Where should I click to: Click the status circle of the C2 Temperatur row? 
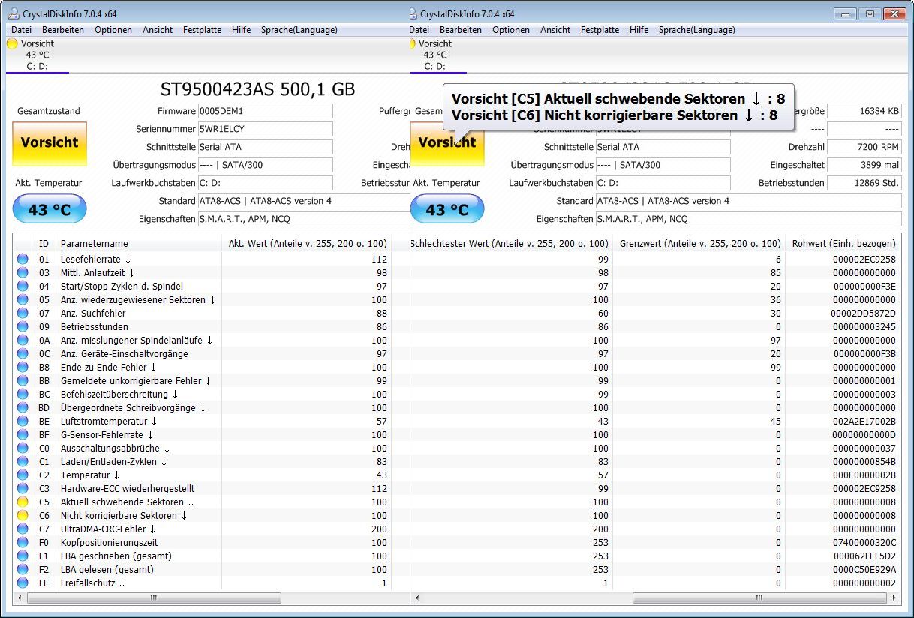(23, 475)
